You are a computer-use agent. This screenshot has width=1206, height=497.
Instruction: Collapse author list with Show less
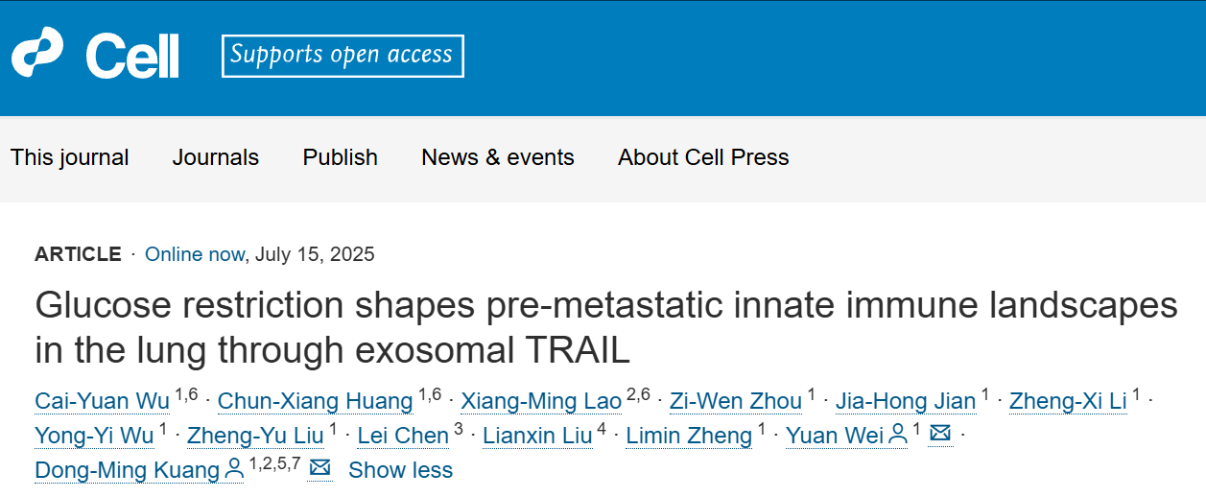click(x=400, y=470)
